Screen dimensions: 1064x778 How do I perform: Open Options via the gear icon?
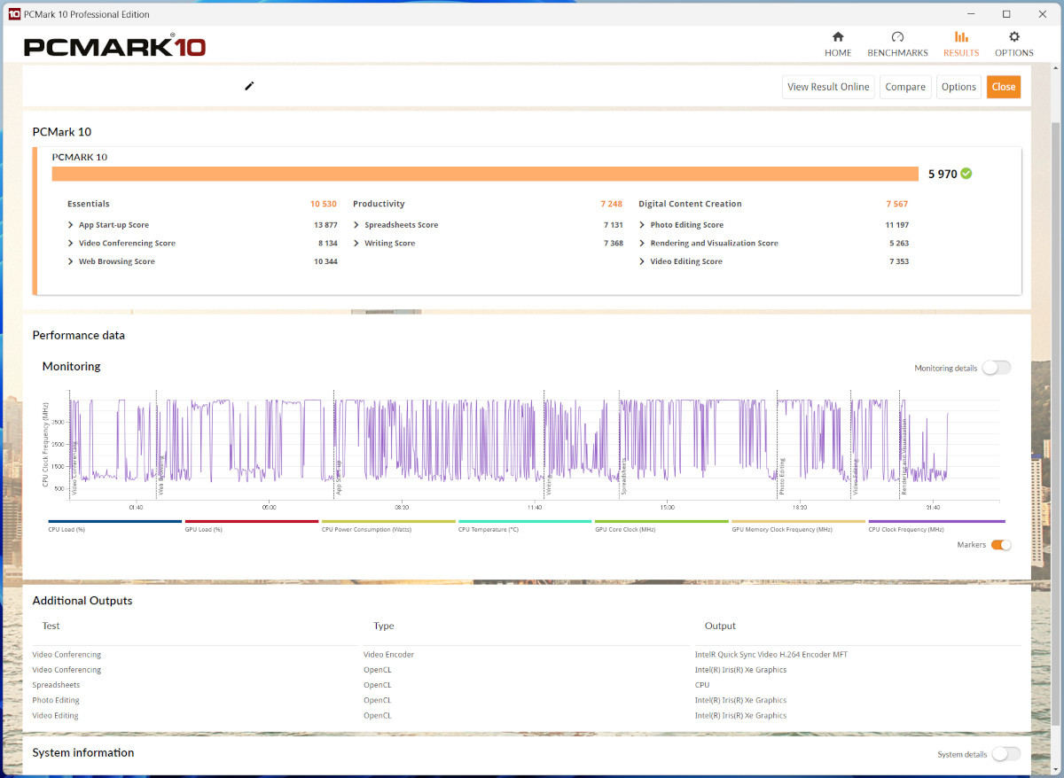coord(1014,37)
